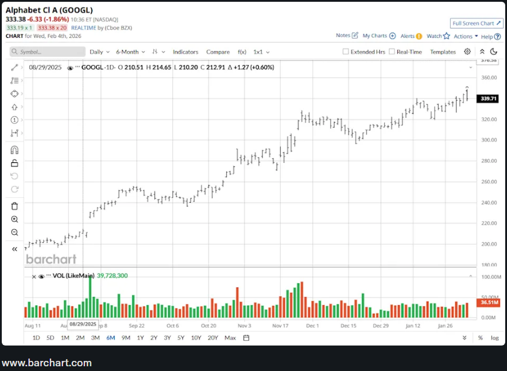
Task: Click the lock drawings icon
Action: [15, 163]
